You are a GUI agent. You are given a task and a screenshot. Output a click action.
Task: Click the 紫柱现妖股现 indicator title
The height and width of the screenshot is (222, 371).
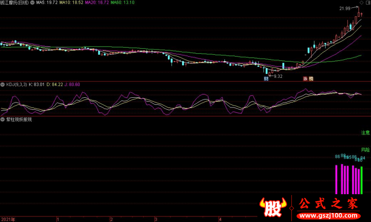[x=19, y=120]
